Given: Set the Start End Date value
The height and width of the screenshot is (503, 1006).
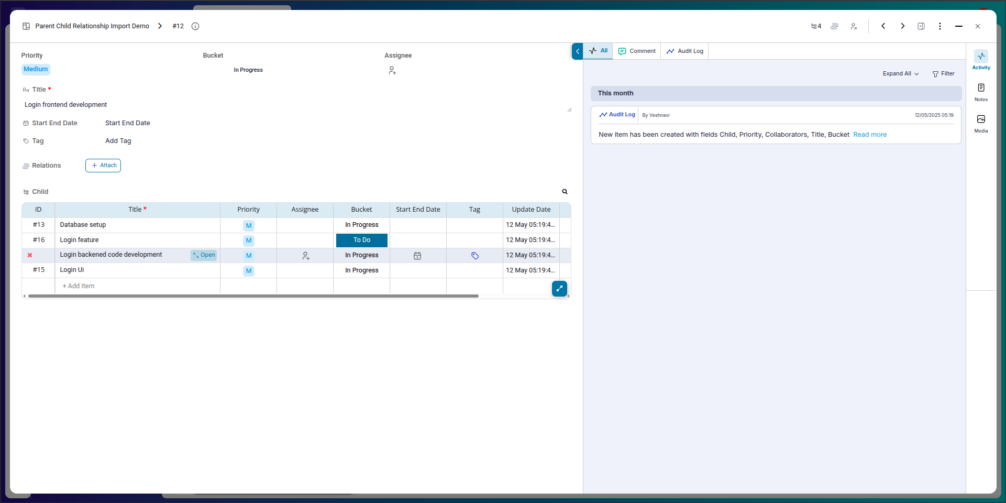Looking at the screenshot, I should click(128, 123).
